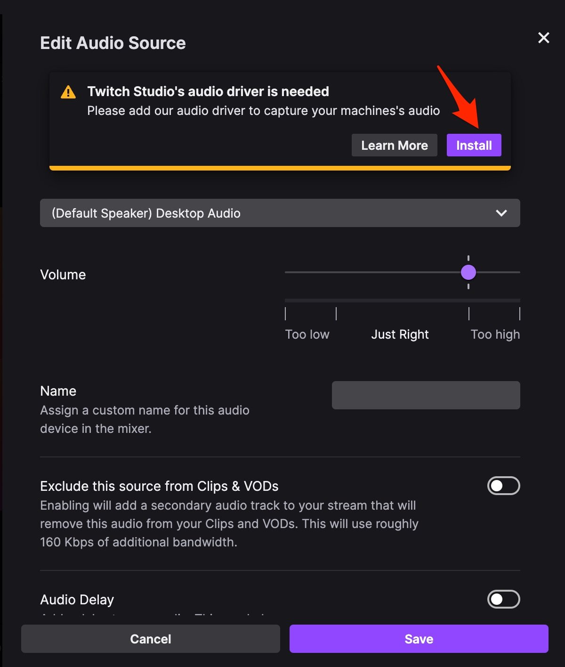Screen dimensions: 565x667
Task: Click the dropdown chevron on the audio device selector
Action: pyautogui.click(x=501, y=213)
